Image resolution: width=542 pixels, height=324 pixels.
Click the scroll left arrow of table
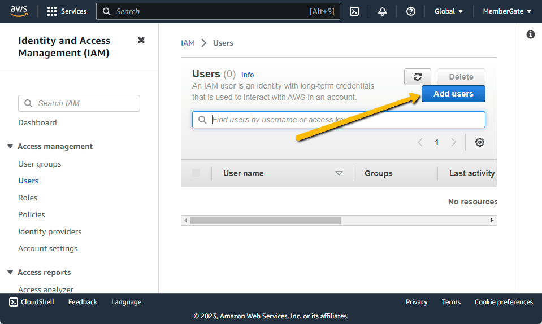[185, 221]
